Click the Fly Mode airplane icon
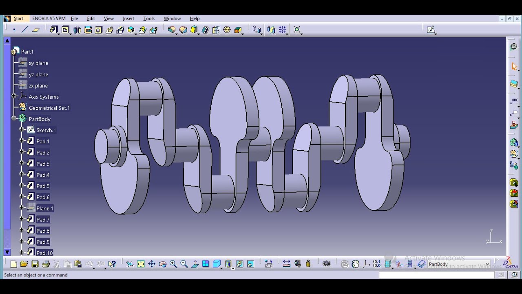This screenshot has height=294, width=522. coord(130,264)
